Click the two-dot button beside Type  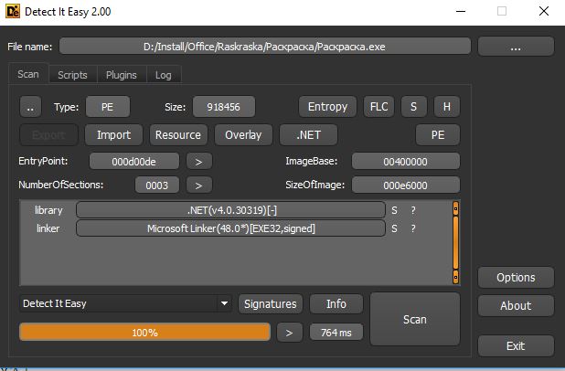coord(31,107)
